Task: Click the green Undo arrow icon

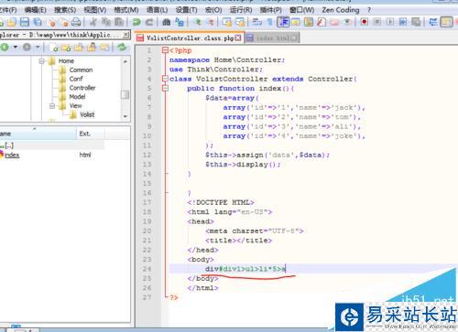Action: click(136, 22)
